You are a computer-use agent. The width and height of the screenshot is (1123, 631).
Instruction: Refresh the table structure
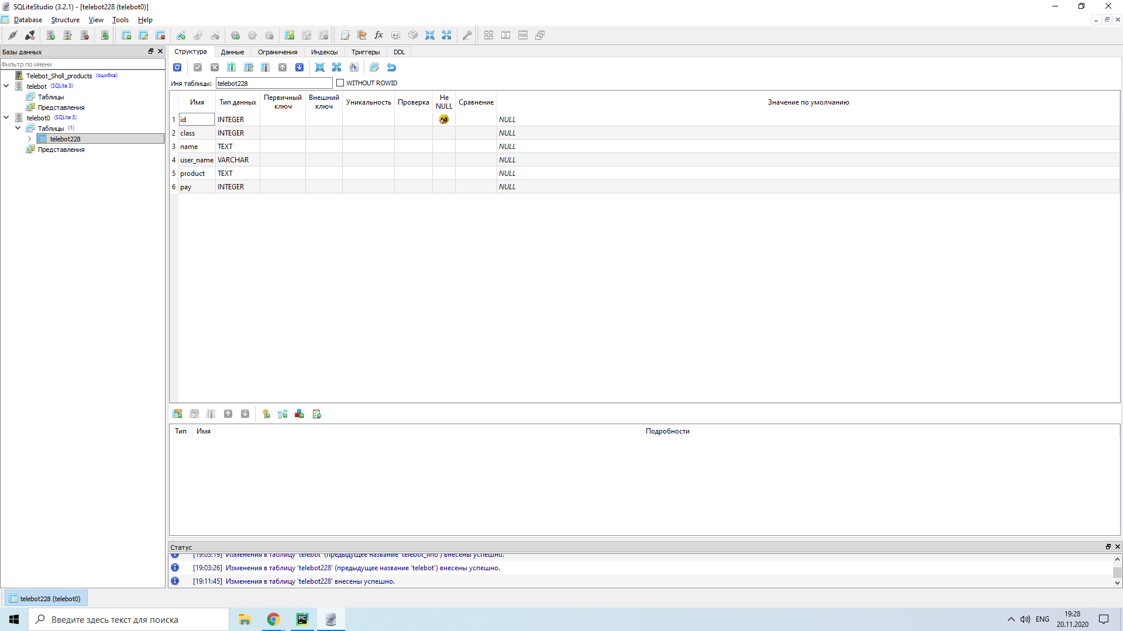click(x=177, y=68)
